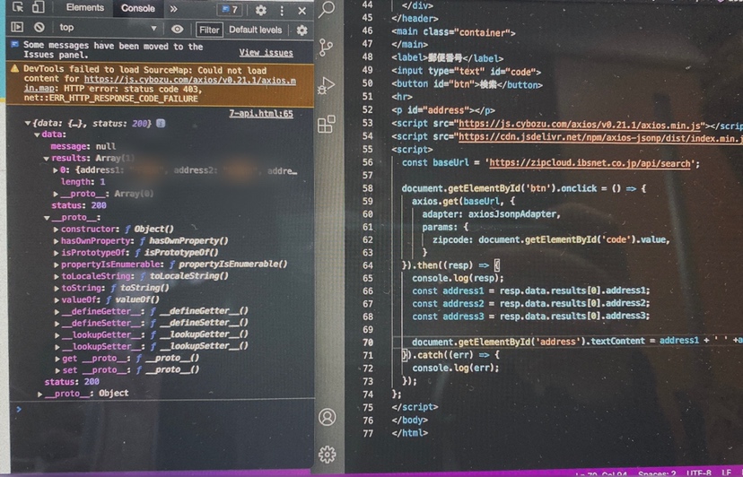
Task: Open the Default levels dropdown
Action: pyautogui.click(x=256, y=30)
